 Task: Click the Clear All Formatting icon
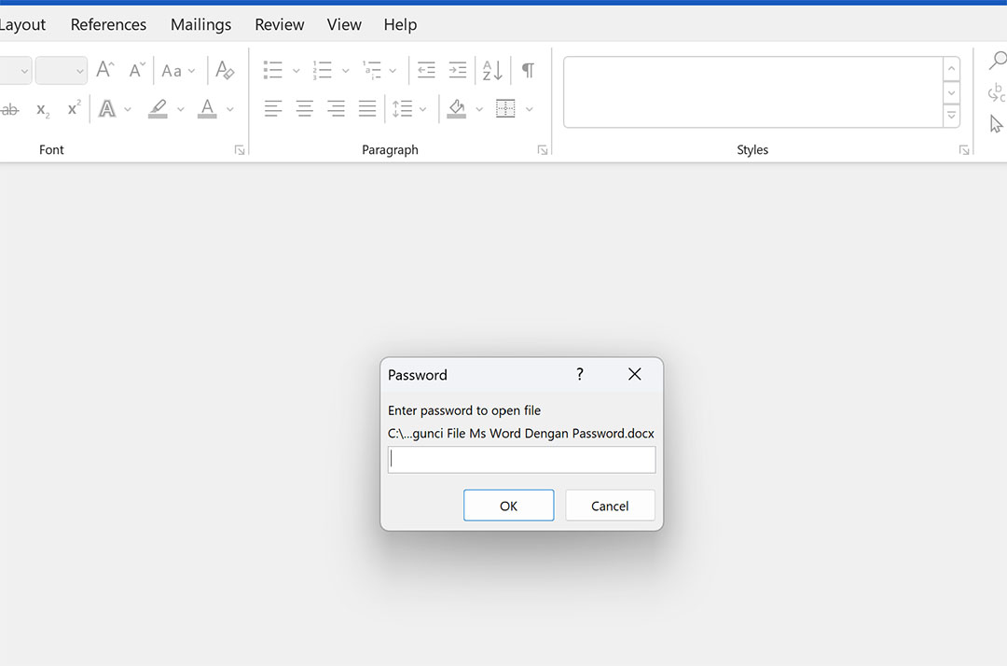[x=225, y=70]
